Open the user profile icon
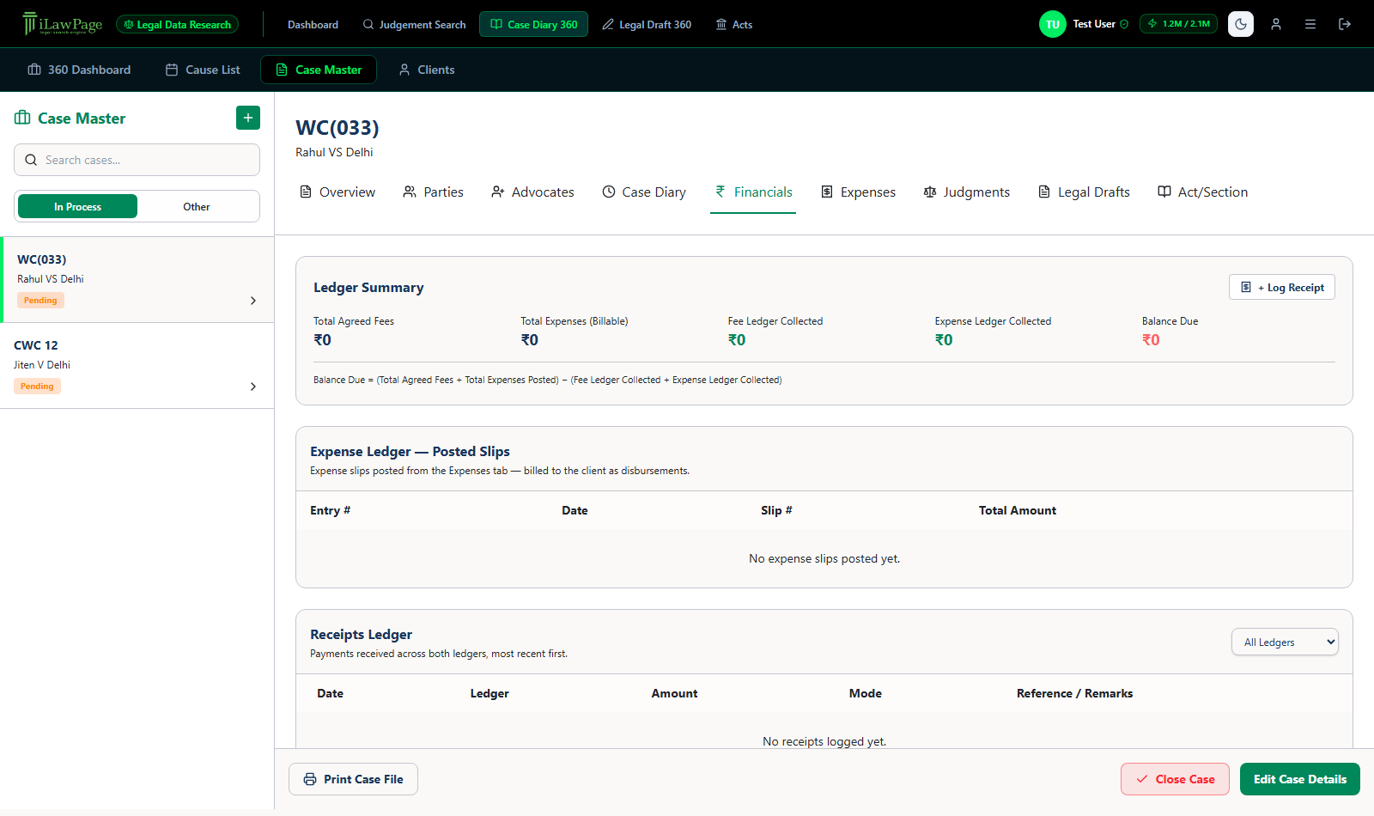This screenshot has height=816, width=1374. (x=1276, y=24)
